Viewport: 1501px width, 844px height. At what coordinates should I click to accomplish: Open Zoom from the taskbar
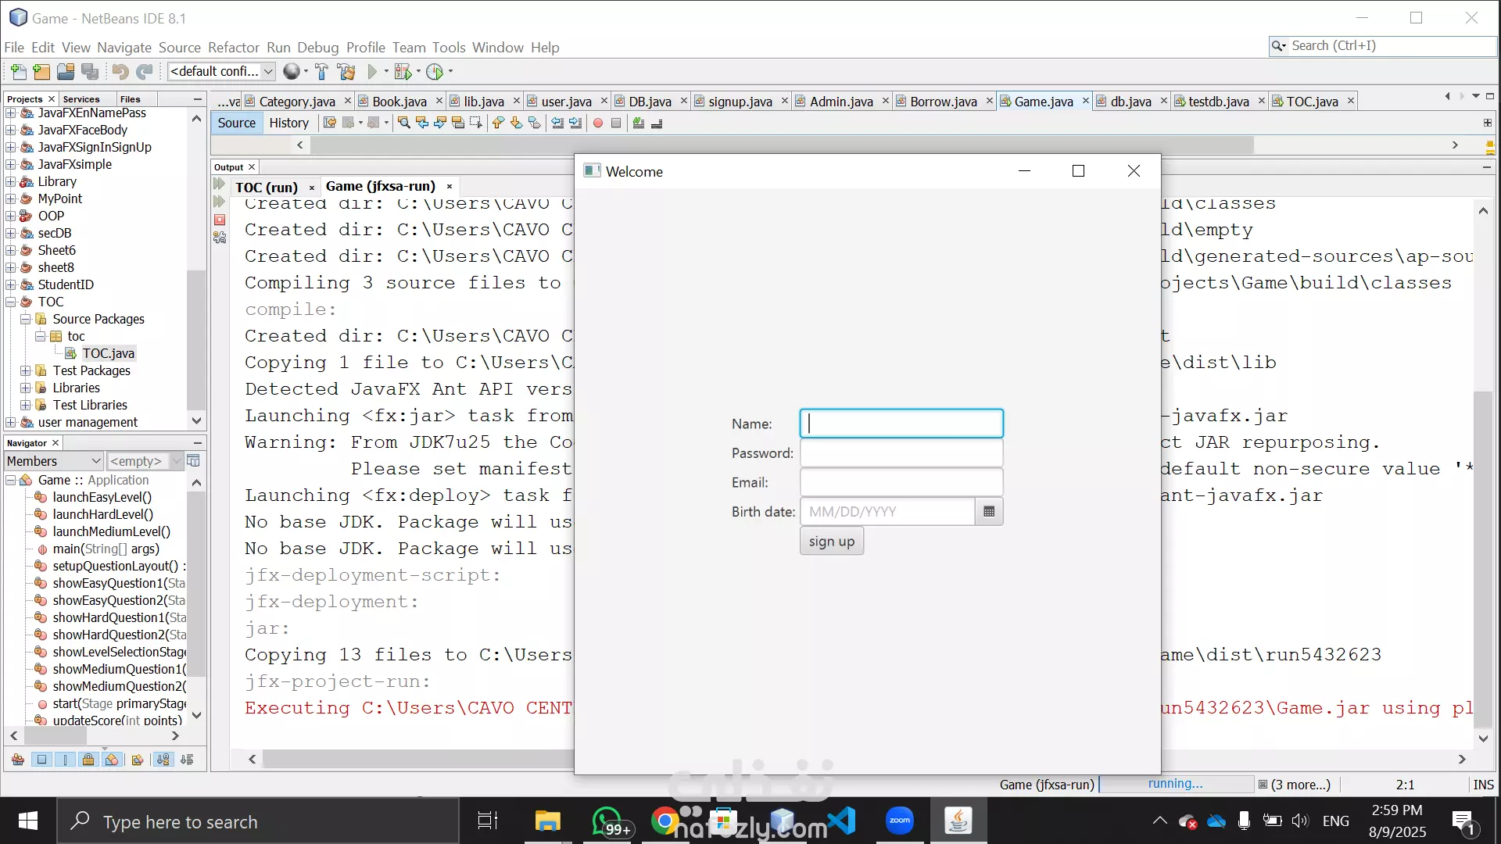pos(900,821)
